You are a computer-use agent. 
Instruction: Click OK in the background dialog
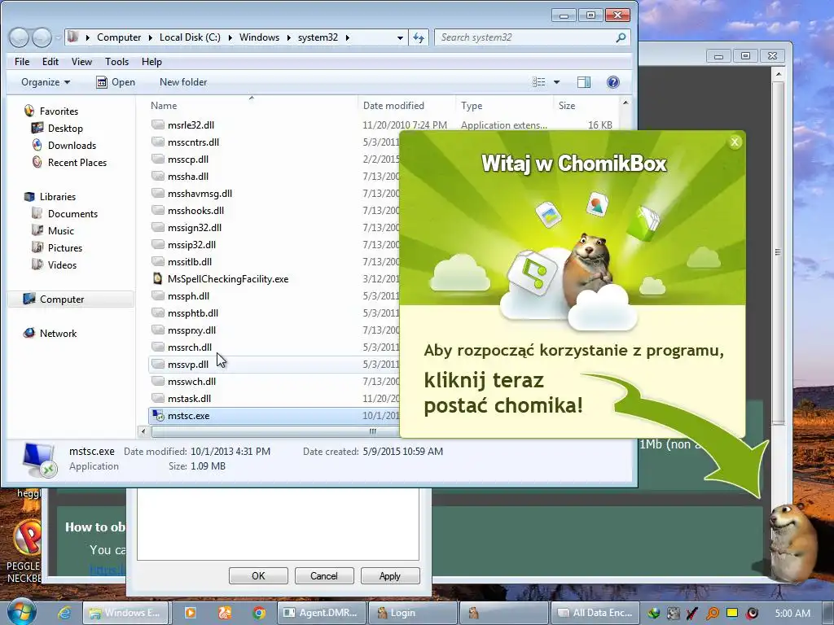258,575
